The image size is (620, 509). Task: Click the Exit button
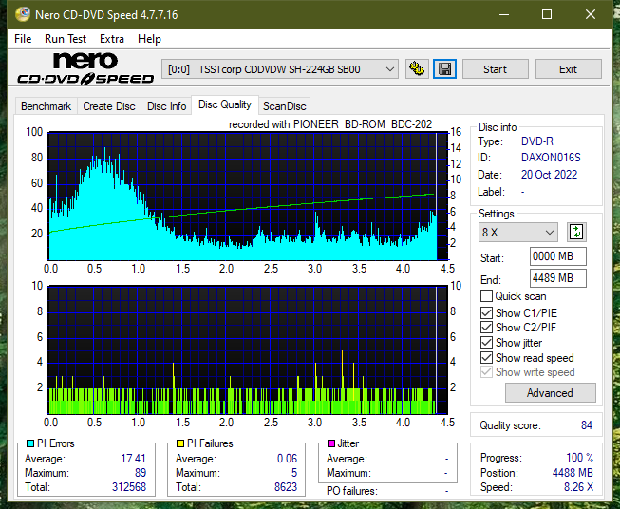point(568,69)
